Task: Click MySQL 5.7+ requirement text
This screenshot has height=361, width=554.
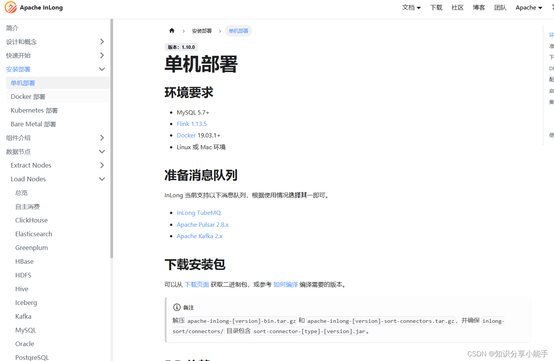Action: click(x=193, y=112)
